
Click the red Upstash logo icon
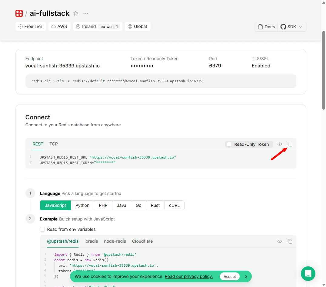[19, 13]
